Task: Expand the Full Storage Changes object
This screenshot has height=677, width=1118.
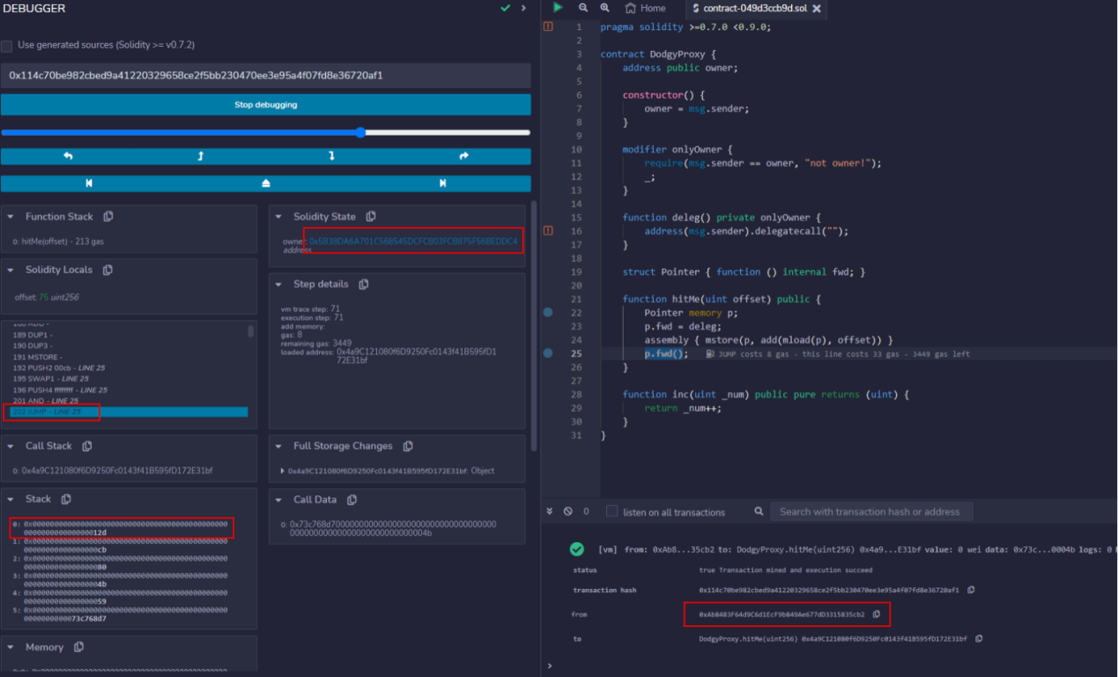Action: point(282,471)
